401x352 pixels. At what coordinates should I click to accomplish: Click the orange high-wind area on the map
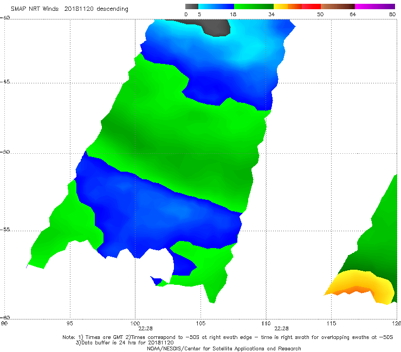pyautogui.click(x=355, y=291)
